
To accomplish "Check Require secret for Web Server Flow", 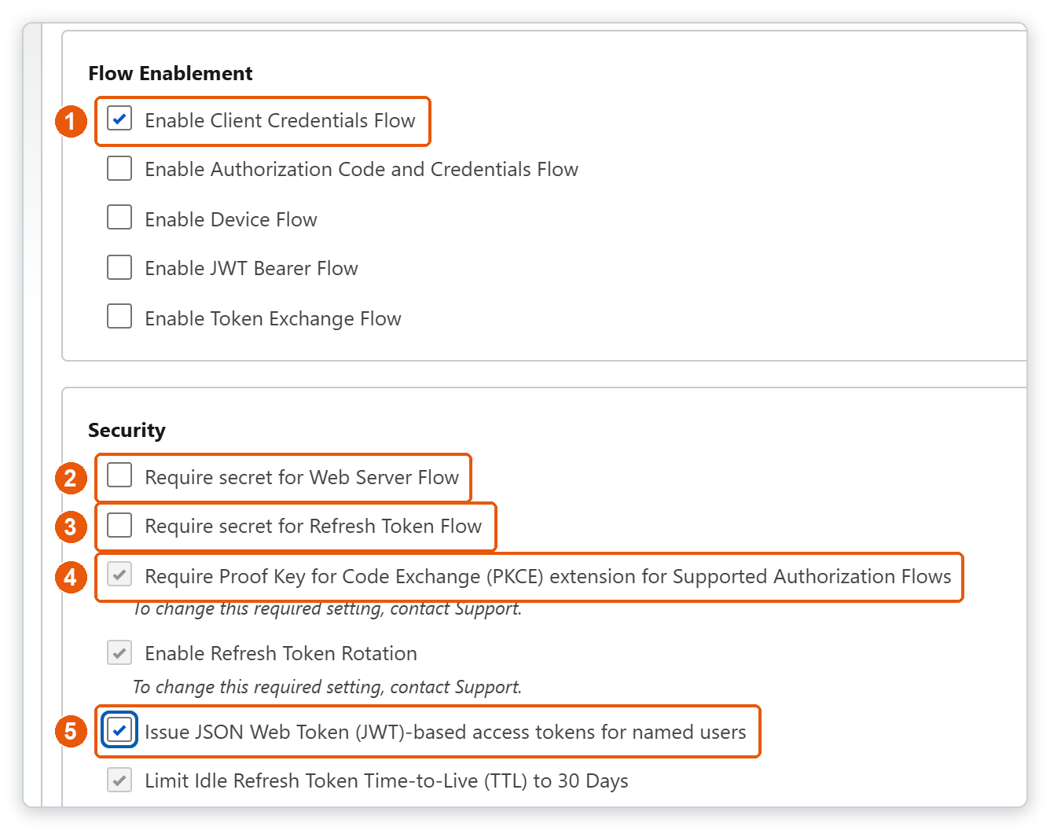I will click(x=119, y=476).
